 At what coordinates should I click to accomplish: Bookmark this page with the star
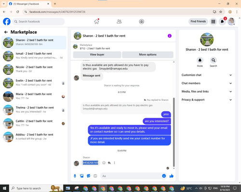click(221, 12)
